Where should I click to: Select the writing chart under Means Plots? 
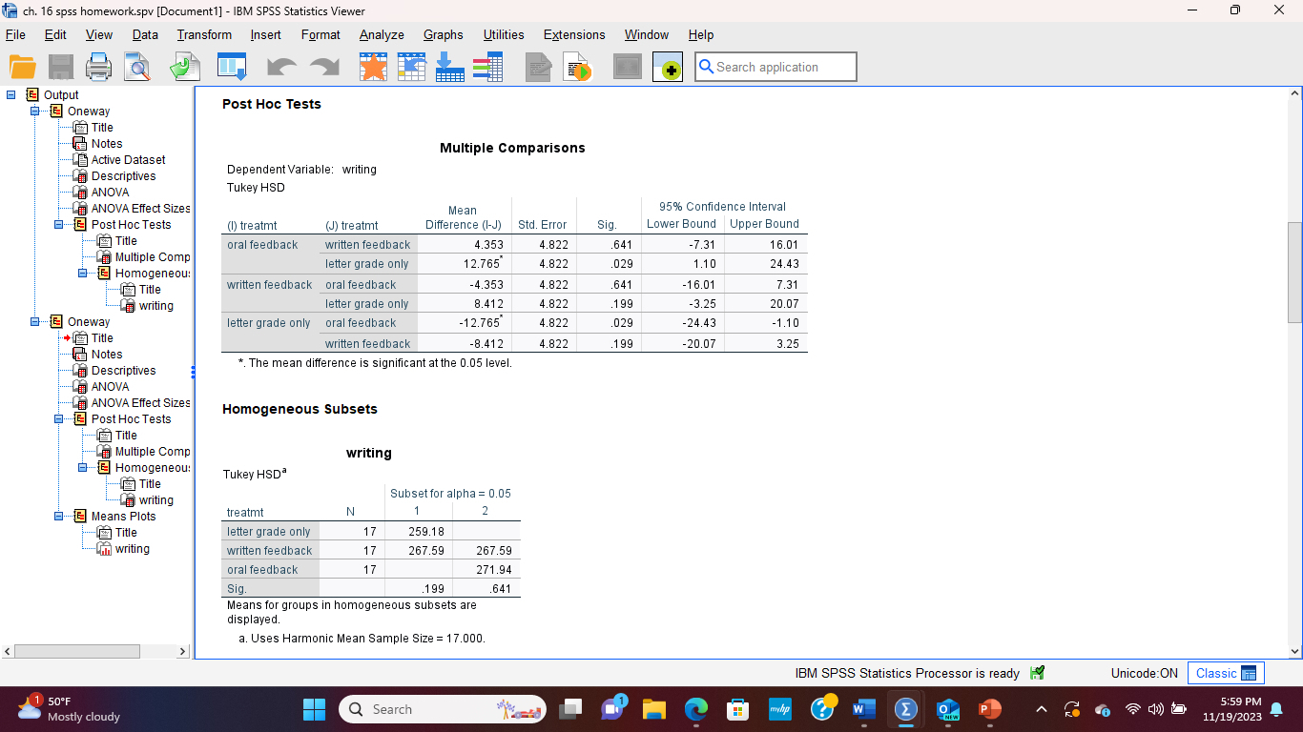tap(133, 549)
